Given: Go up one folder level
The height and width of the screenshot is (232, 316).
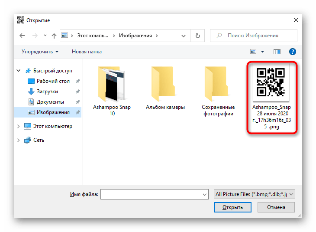Looking at the screenshot, I should [x=54, y=36].
